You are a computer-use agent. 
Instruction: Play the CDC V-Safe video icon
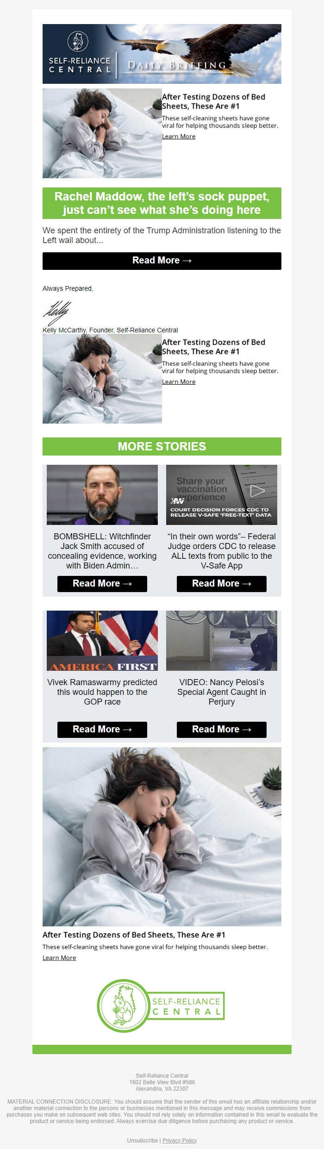(x=258, y=491)
